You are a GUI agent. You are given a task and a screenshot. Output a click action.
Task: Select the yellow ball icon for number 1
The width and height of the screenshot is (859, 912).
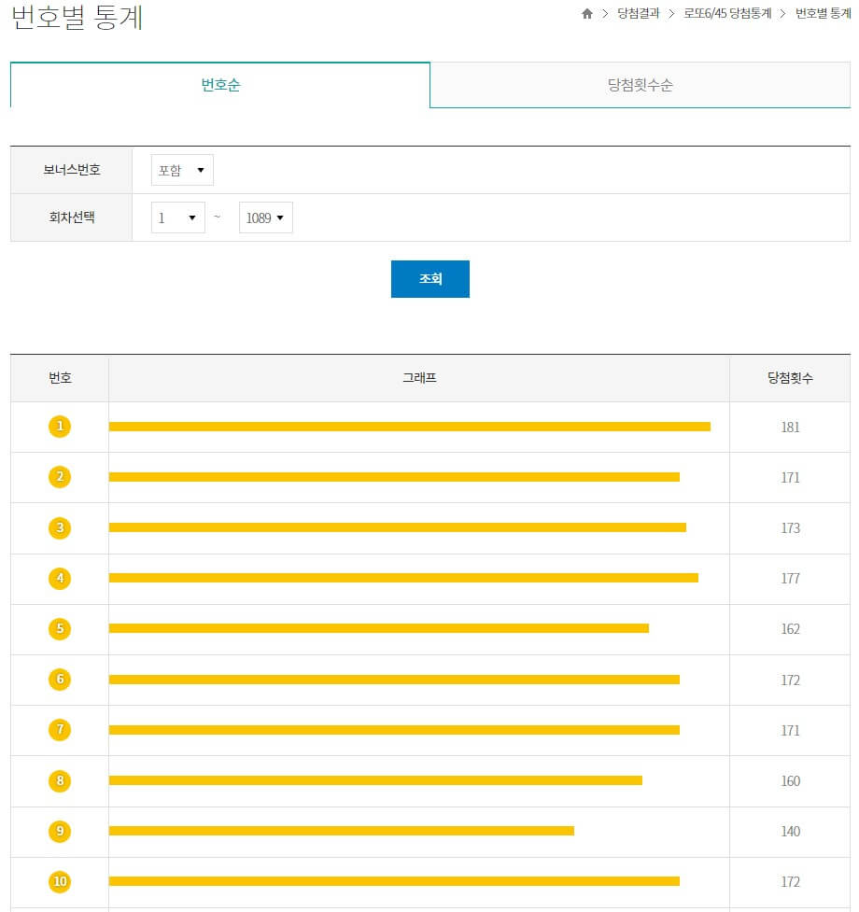click(59, 427)
